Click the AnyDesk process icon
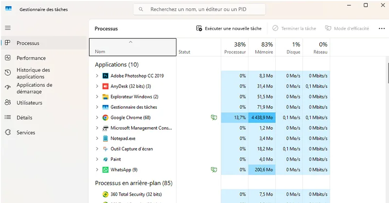389x203 pixels. coord(106,86)
